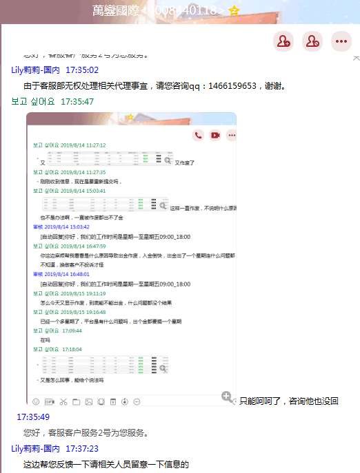The height and width of the screenshot is (473, 360).
Task: Click sender name 보고 싶어요 at 17:35:47
Action: point(33,101)
